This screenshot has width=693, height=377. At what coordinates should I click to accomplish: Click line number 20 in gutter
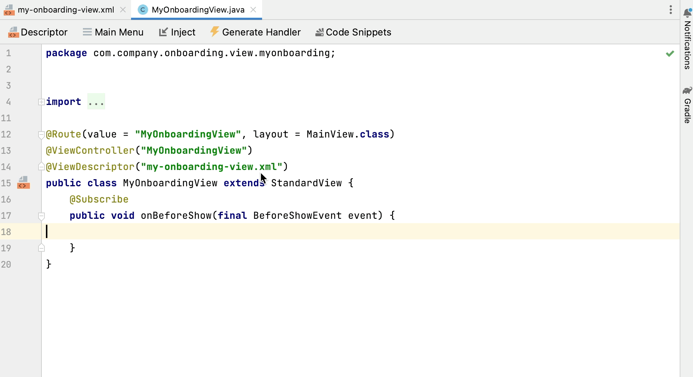click(x=6, y=265)
